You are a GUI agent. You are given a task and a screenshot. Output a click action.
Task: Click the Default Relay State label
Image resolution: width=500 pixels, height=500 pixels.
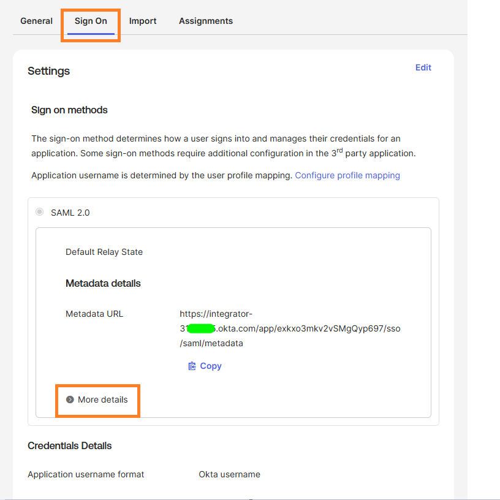click(x=104, y=252)
